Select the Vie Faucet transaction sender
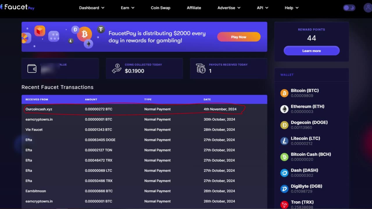This screenshot has height=209, width=372. click(x=34, y=129)
